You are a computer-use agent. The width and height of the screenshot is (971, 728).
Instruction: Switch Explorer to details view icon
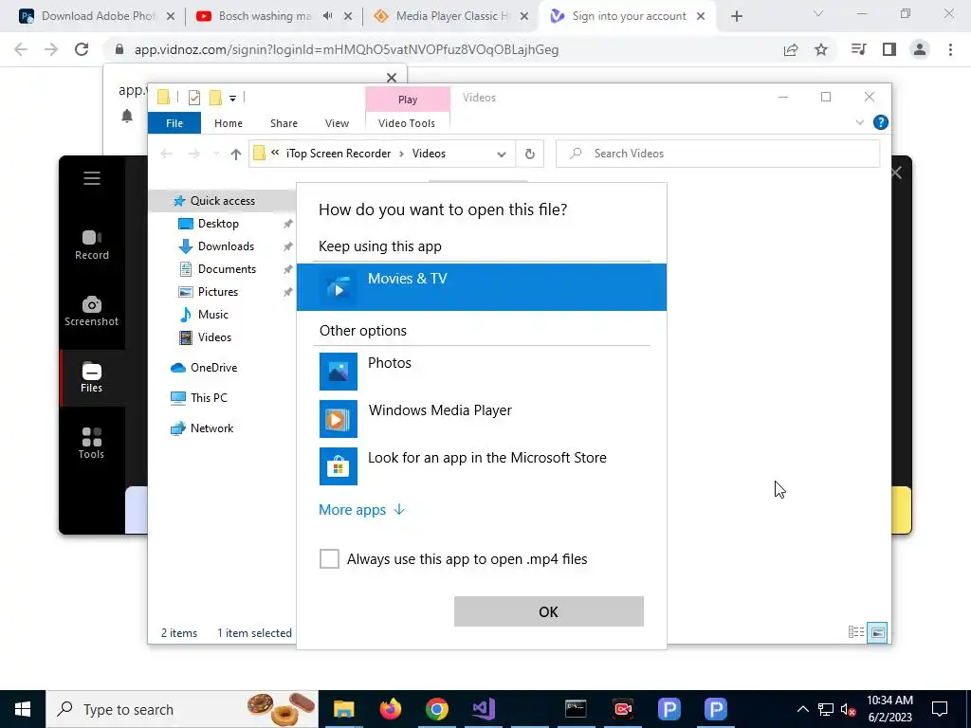click(856, 632)
